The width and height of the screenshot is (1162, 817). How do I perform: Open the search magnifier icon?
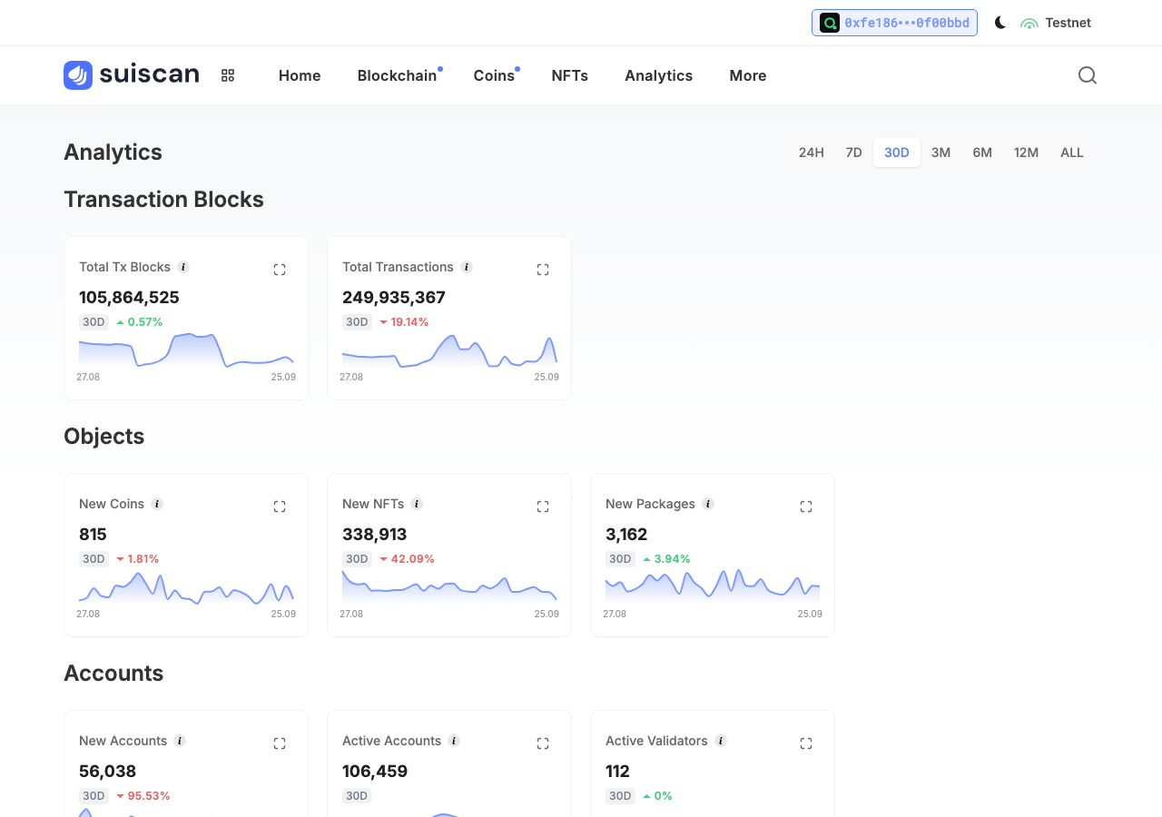click(x=1088, y=75)
